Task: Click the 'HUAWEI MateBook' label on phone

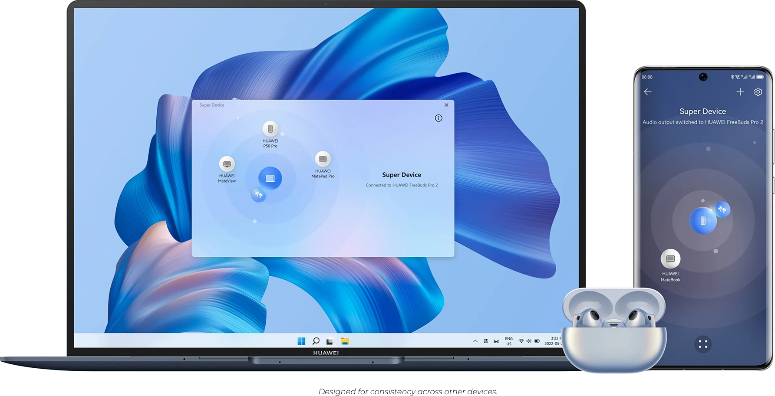Action: tap(670, 277)
